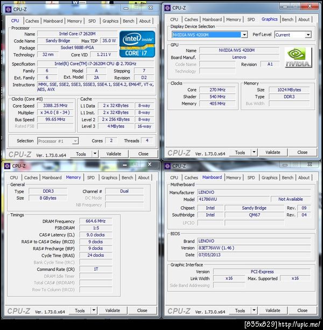Open the Mainboard tab in the CPU window
323x330 pixels.
(53, 21)
